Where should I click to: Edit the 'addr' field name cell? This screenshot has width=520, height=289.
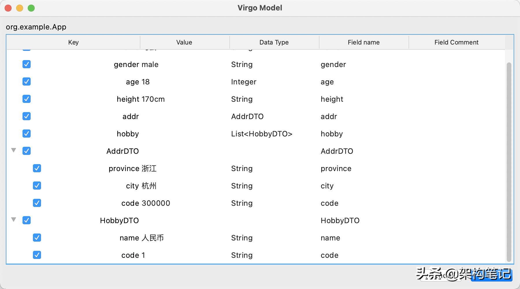pyautogui.click(x=329, y=116)
